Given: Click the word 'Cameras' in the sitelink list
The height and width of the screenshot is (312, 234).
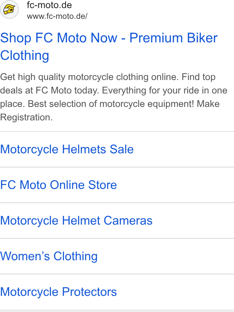Looking at the screenshot, I should click(128, 221).
